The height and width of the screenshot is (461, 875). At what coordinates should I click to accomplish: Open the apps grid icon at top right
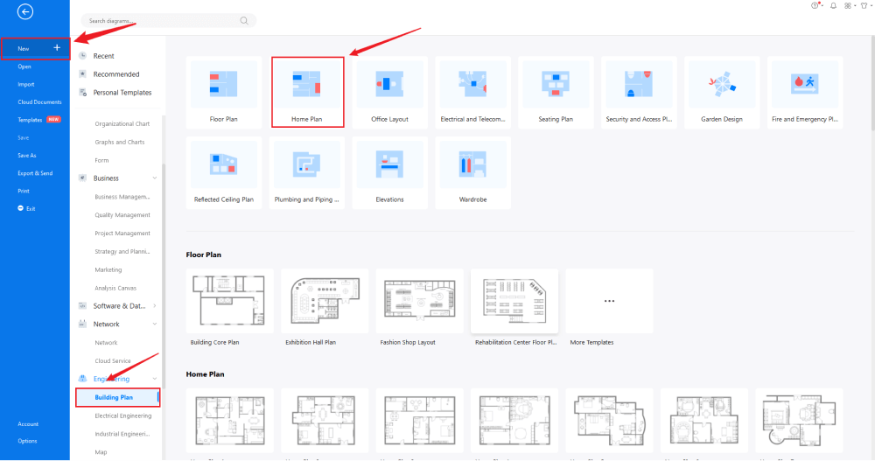848,5
